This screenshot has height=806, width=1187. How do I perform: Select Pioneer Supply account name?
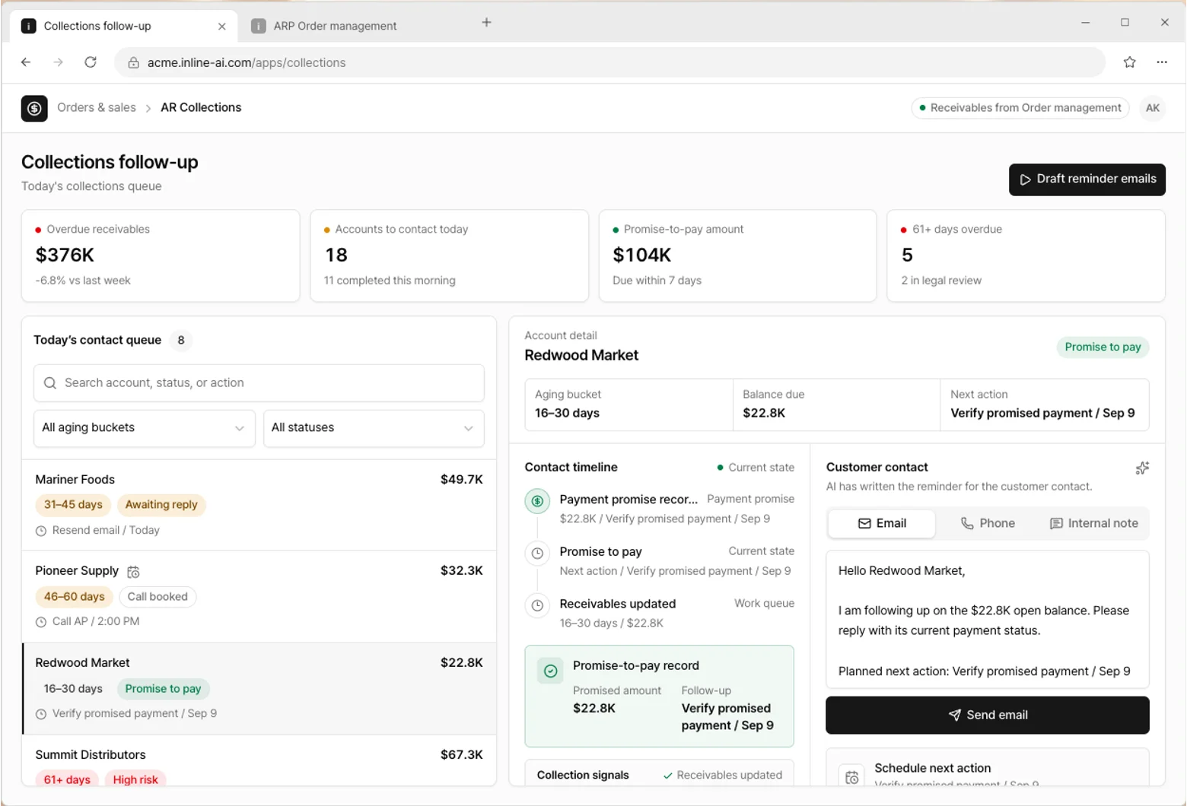[77, 571]
